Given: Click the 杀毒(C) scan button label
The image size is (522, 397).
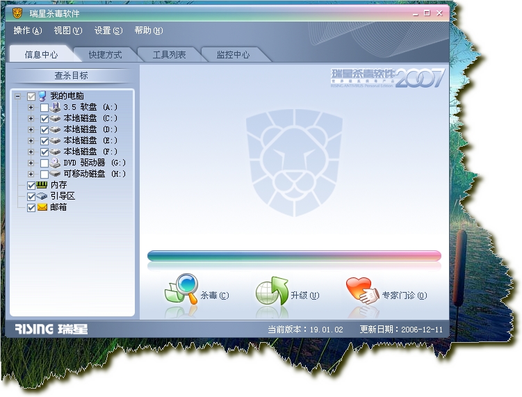Looking at the screenshot, I should 214,295.
